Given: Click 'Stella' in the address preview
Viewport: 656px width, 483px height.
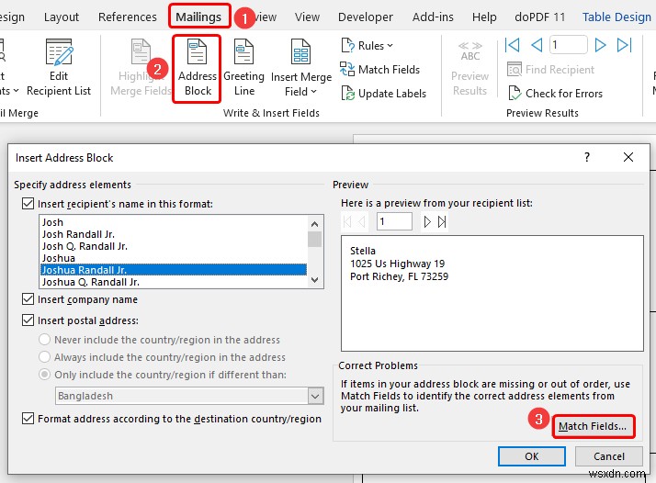Looking at the screenshot, I should [x=363, y=251].
